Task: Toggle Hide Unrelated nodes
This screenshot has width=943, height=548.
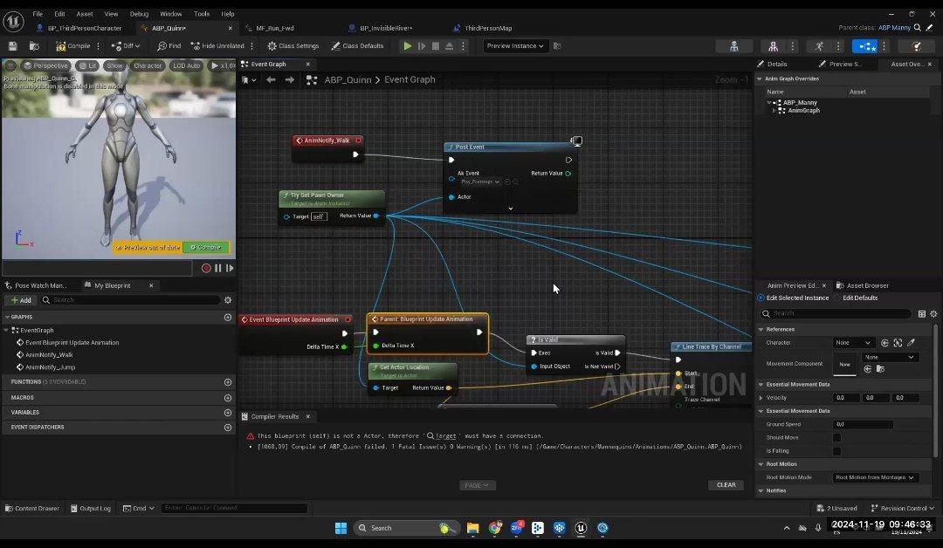Action: [217, 45]
